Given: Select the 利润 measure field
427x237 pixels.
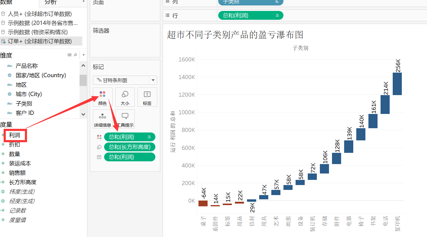Looking at the screenshot, I should pyautogui.click(x=15, y=135).
